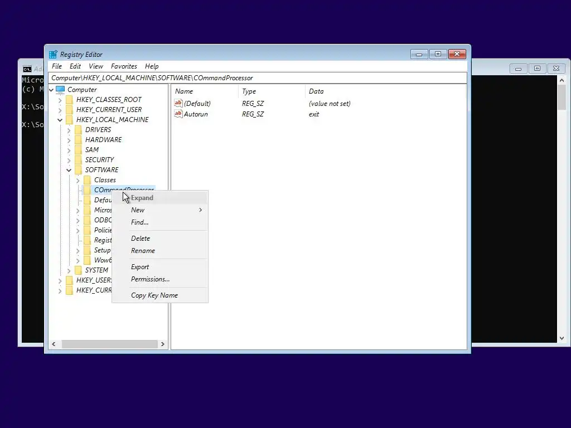
Task: Open the Favorites menu
Action: pyautogui.click(x=124, y=66)
